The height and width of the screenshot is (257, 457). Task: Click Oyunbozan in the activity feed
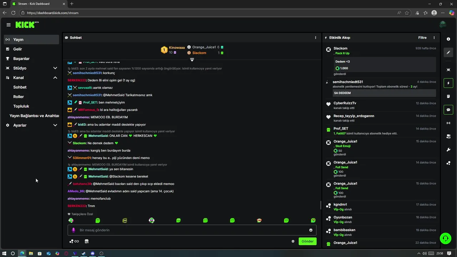[x=343, y=217]
